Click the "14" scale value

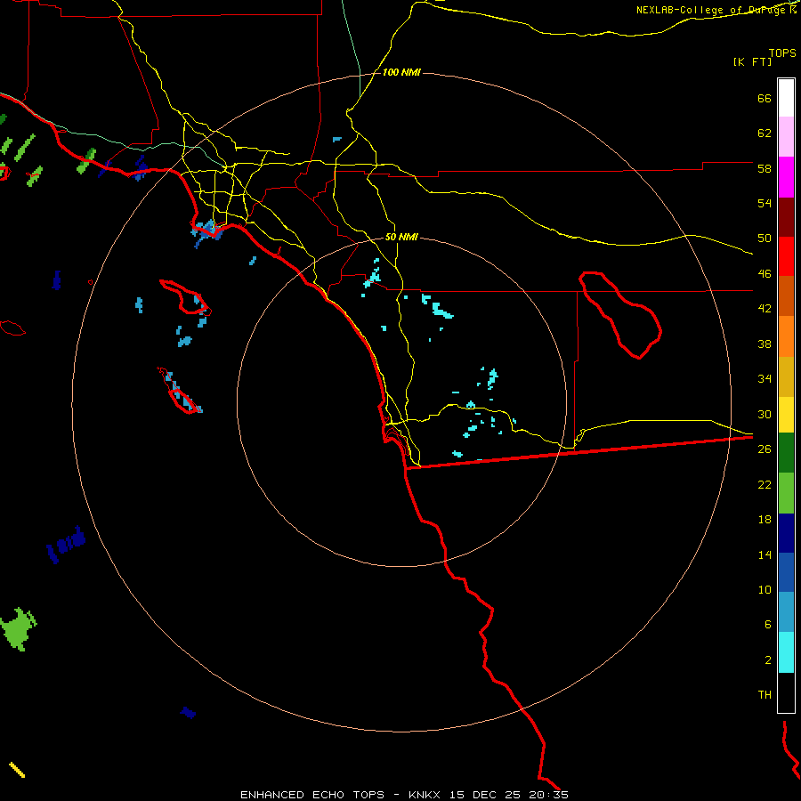765,554
